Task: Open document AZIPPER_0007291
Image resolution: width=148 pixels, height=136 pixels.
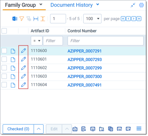Action: 84,51
